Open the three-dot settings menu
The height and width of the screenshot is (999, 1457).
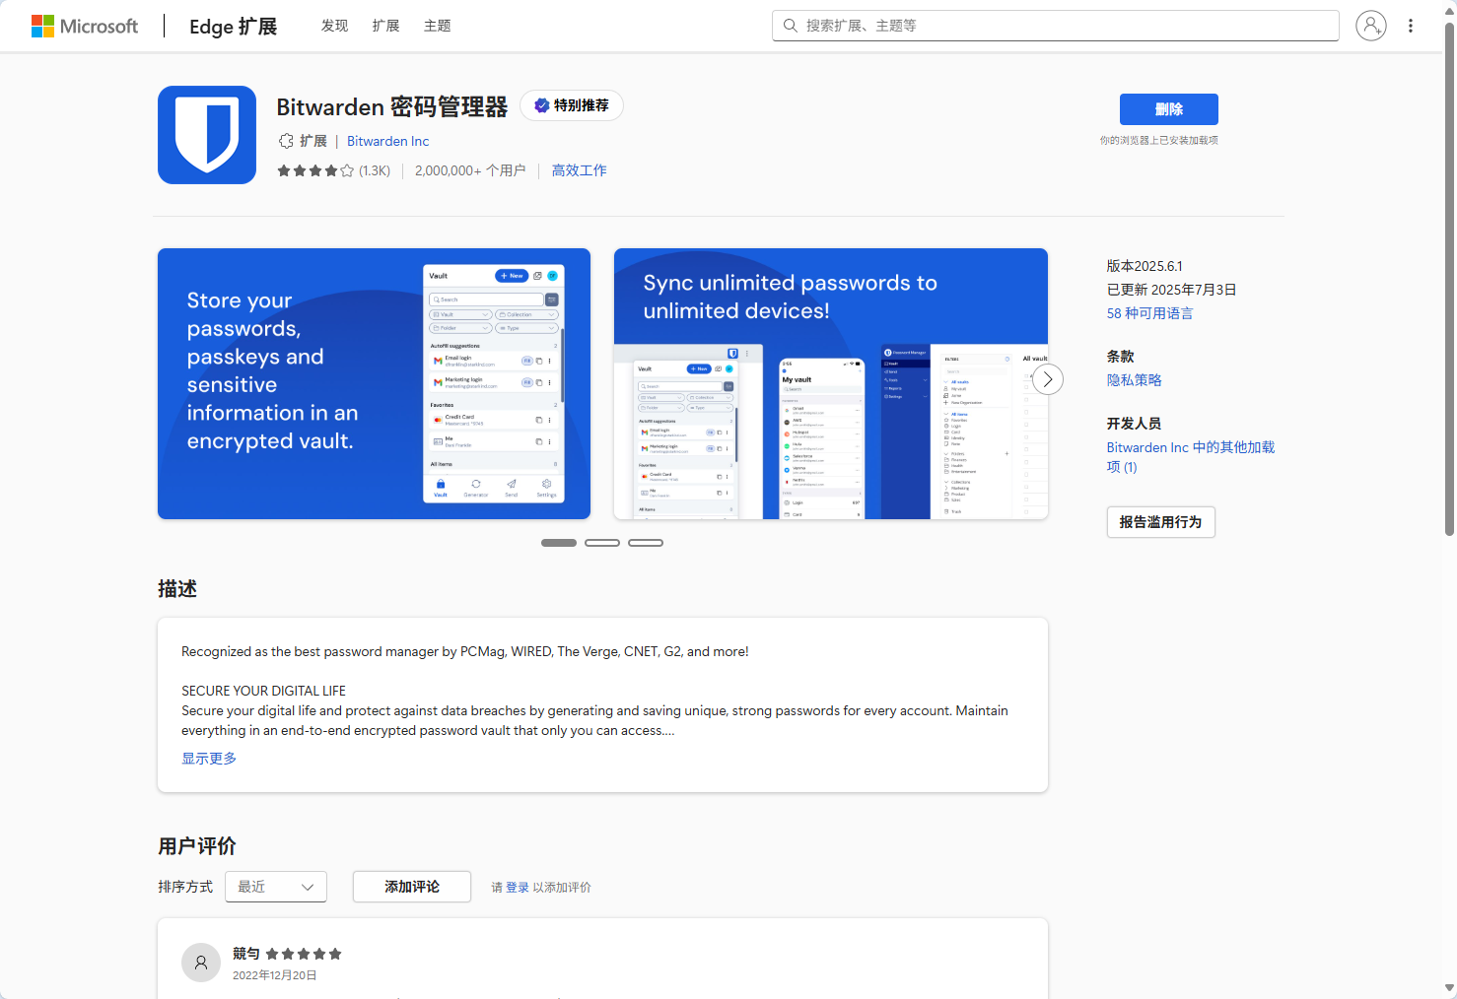click(1411, 26)
